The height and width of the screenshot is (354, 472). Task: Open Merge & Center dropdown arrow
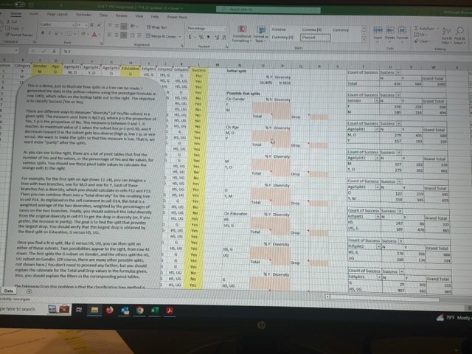click(180, 37)
